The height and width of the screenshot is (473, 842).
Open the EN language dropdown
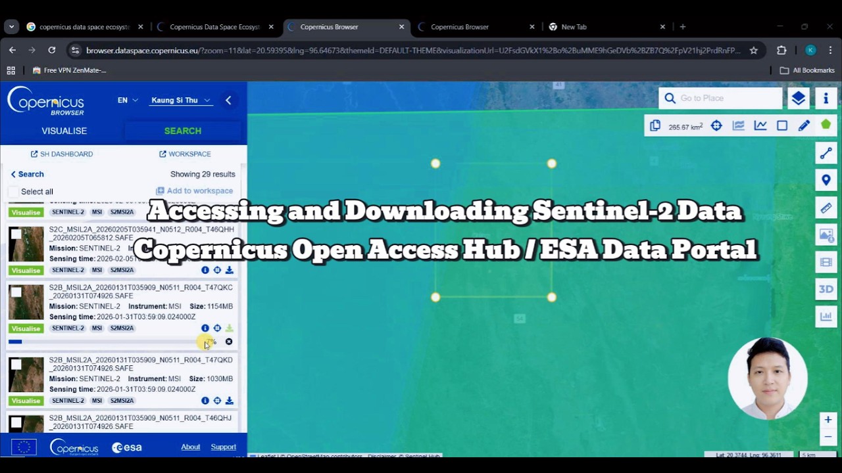128,101
